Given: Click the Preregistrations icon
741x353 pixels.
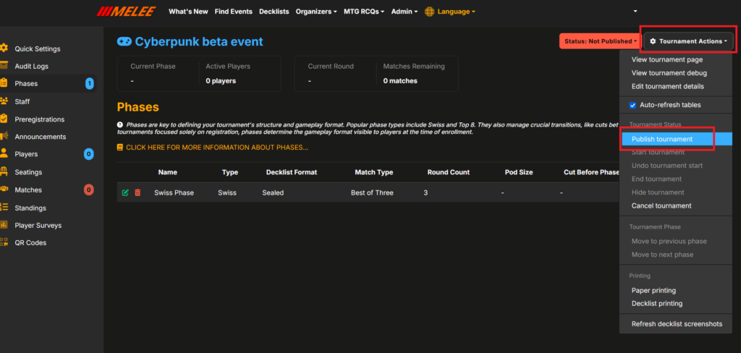Looking at the screenshot, I should pos(4,119).
